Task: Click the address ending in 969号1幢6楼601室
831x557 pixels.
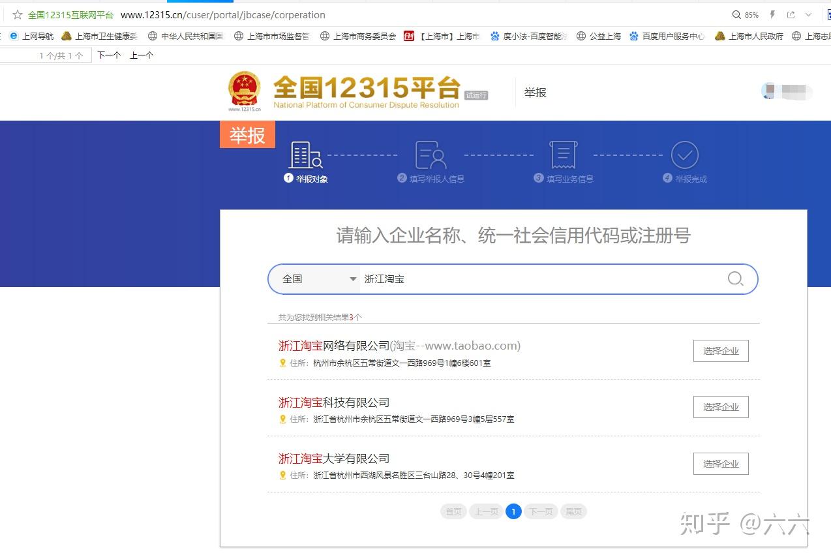Action: 402,363
